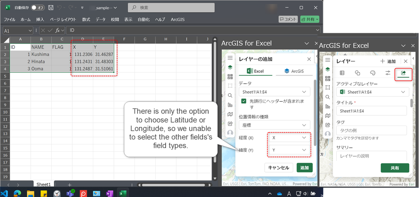Open the Name Box A1 dropdown

30,31
